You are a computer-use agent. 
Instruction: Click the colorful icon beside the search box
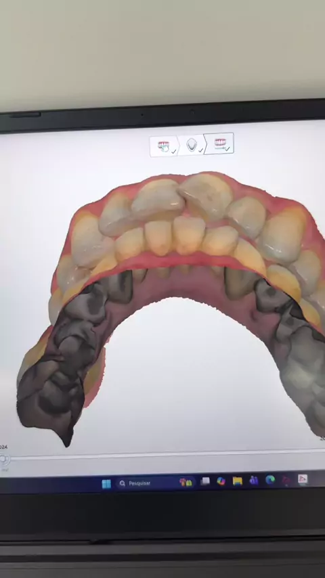click(x=186, y=482)
